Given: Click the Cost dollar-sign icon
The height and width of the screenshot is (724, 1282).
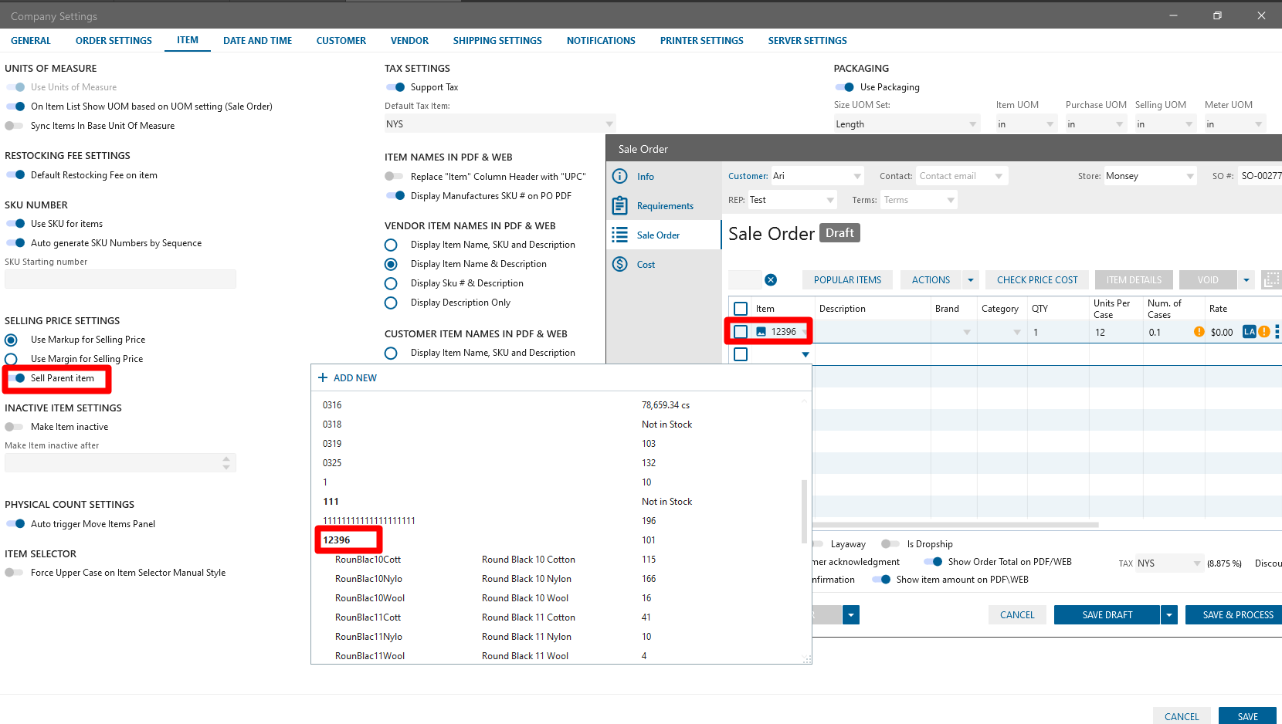Looking at the screenshot, I should [619, 265].
